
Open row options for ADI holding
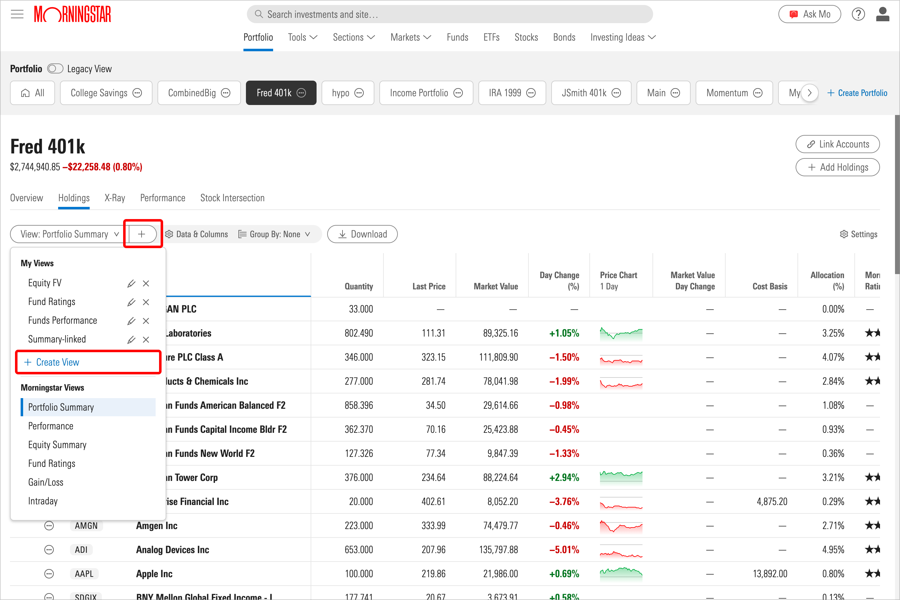[49, 550]
